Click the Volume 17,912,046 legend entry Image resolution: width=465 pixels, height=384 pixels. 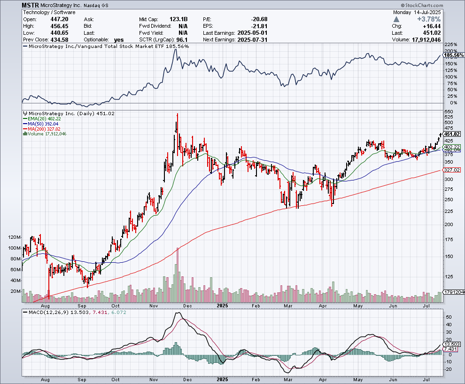click(x=45, y=134)
